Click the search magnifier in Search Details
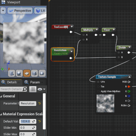Screen dimensions: 136x136 tap(25, 89)
